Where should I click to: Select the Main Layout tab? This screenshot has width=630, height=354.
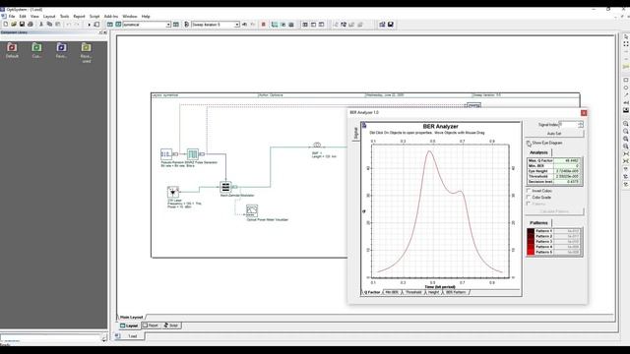[131, 317]
